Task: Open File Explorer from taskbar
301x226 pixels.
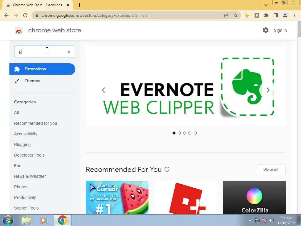Action: 26,220
